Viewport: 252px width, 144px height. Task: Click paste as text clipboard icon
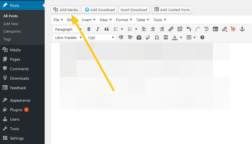coord(139,38)
